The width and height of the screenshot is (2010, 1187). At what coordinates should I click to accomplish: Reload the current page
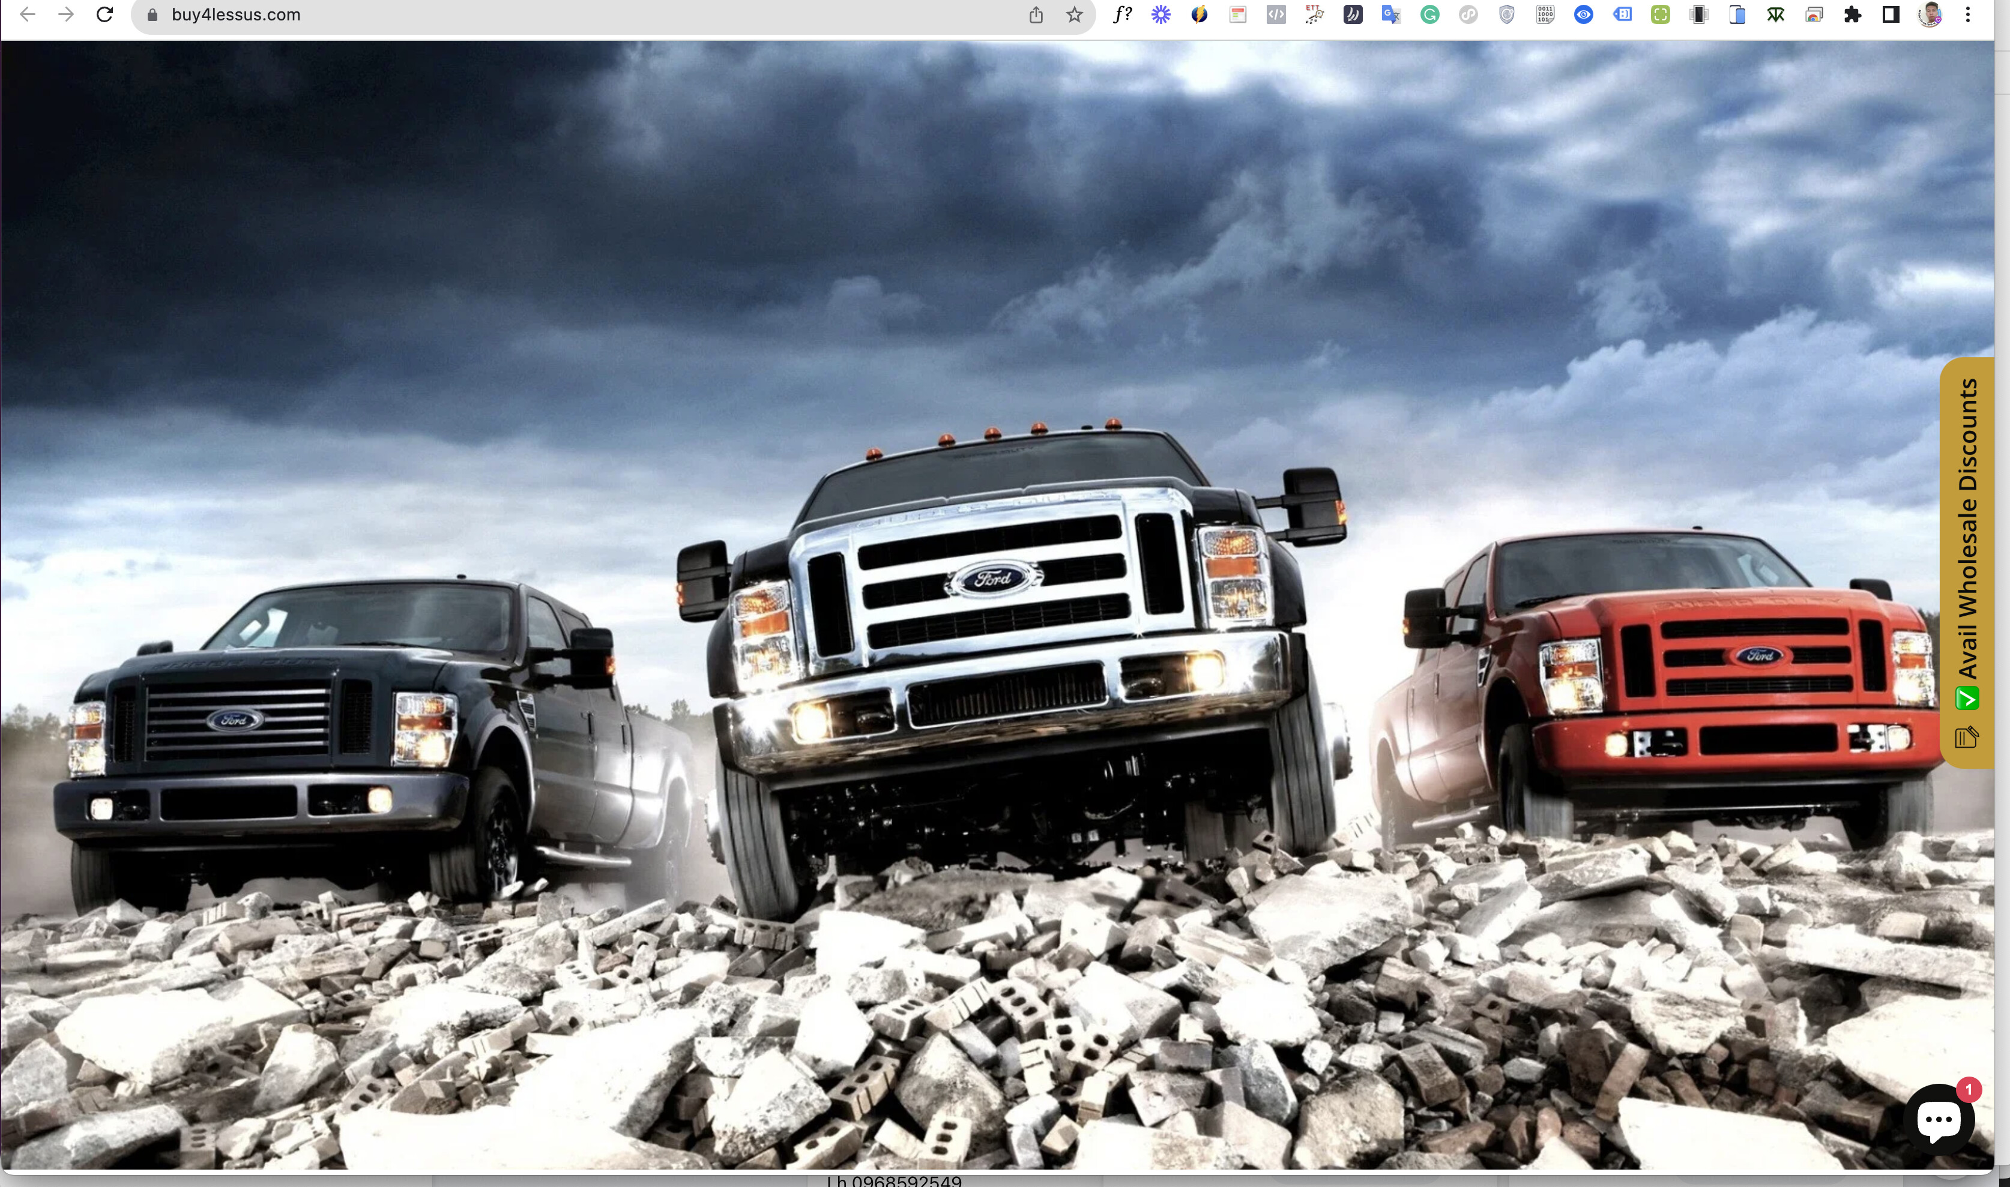[x=105, y=14]
